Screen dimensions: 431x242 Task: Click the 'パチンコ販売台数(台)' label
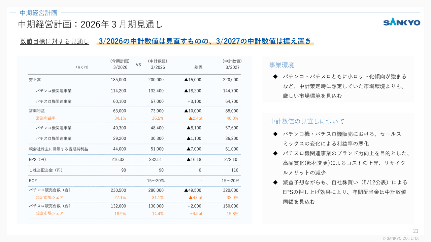click(50, 190)
